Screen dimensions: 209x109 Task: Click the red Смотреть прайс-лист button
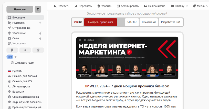tap(100, 22)
